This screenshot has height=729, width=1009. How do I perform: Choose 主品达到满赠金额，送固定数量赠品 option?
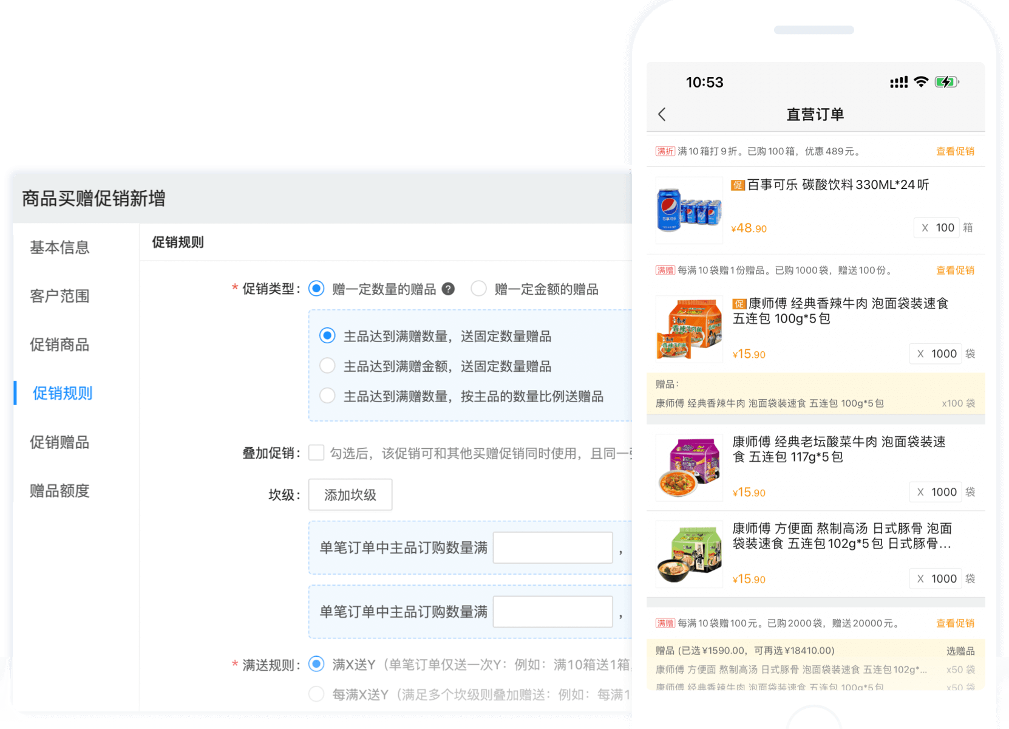(327, 366)
